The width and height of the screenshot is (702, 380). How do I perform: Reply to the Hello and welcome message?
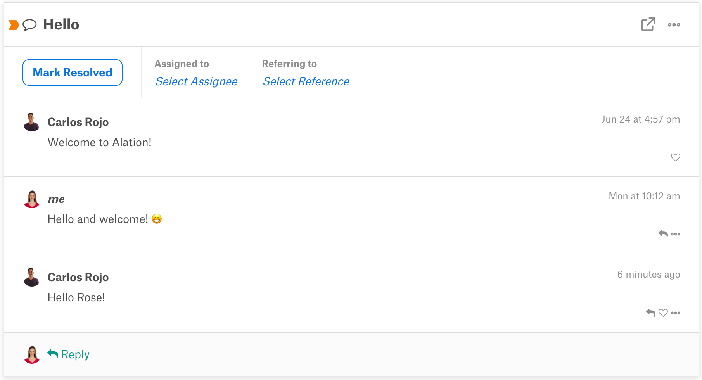(x=663, y=234)
